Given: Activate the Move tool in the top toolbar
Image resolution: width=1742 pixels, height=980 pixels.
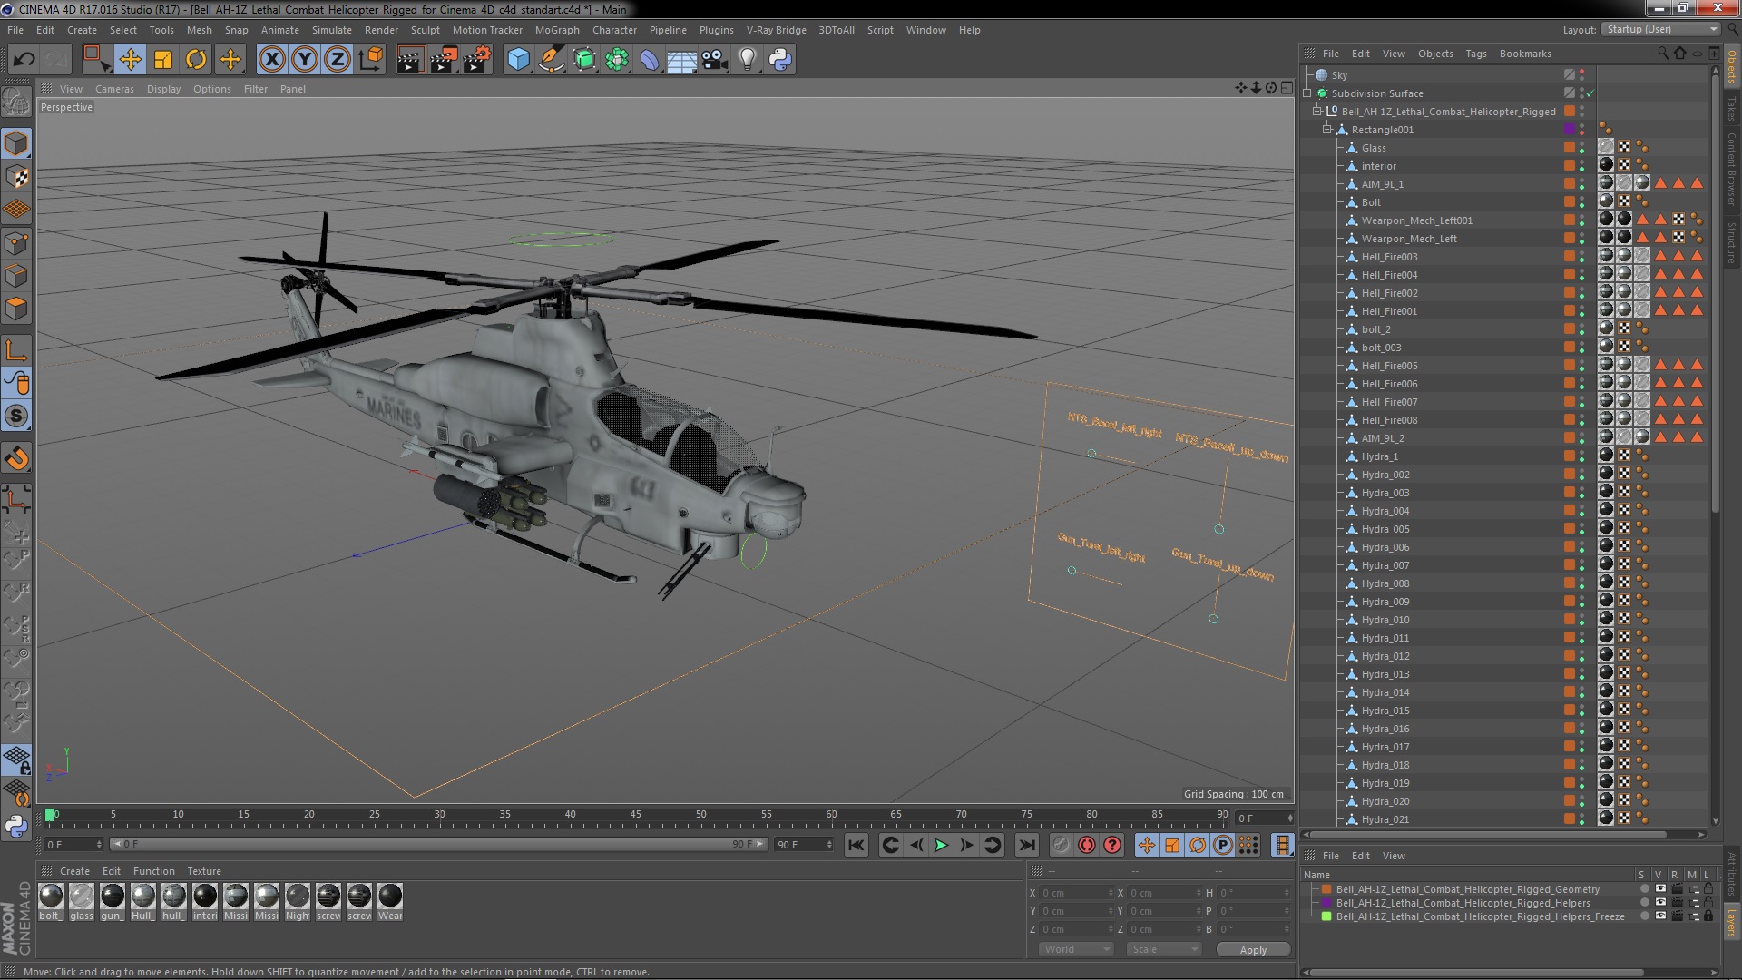Looking at the screenshot, I should (x=130, y=60).
